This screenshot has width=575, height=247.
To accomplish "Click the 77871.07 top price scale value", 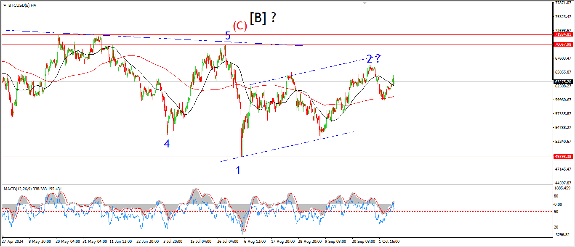I will pyautogui.click(x=563, y=3).
